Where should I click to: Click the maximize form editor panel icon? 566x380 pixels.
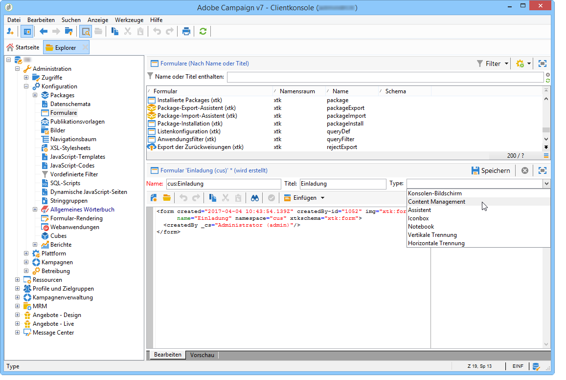[542, 170]
